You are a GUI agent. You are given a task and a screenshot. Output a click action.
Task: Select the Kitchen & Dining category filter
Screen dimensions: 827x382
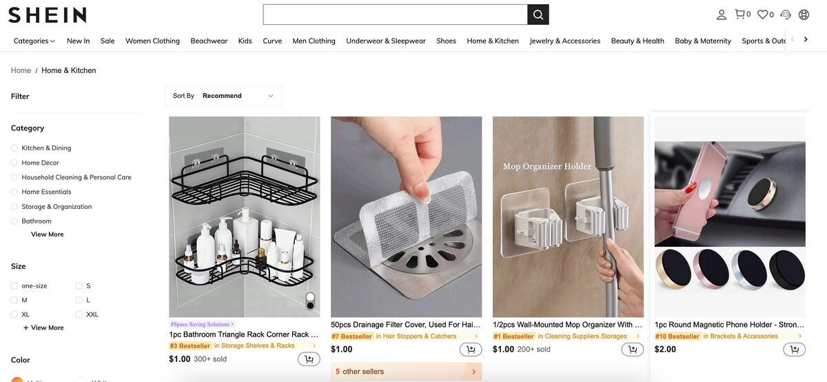14,148
